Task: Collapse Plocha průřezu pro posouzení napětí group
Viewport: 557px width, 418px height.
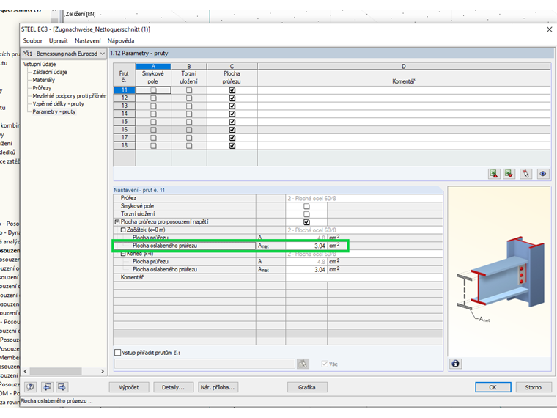Action: pos(117,222)
